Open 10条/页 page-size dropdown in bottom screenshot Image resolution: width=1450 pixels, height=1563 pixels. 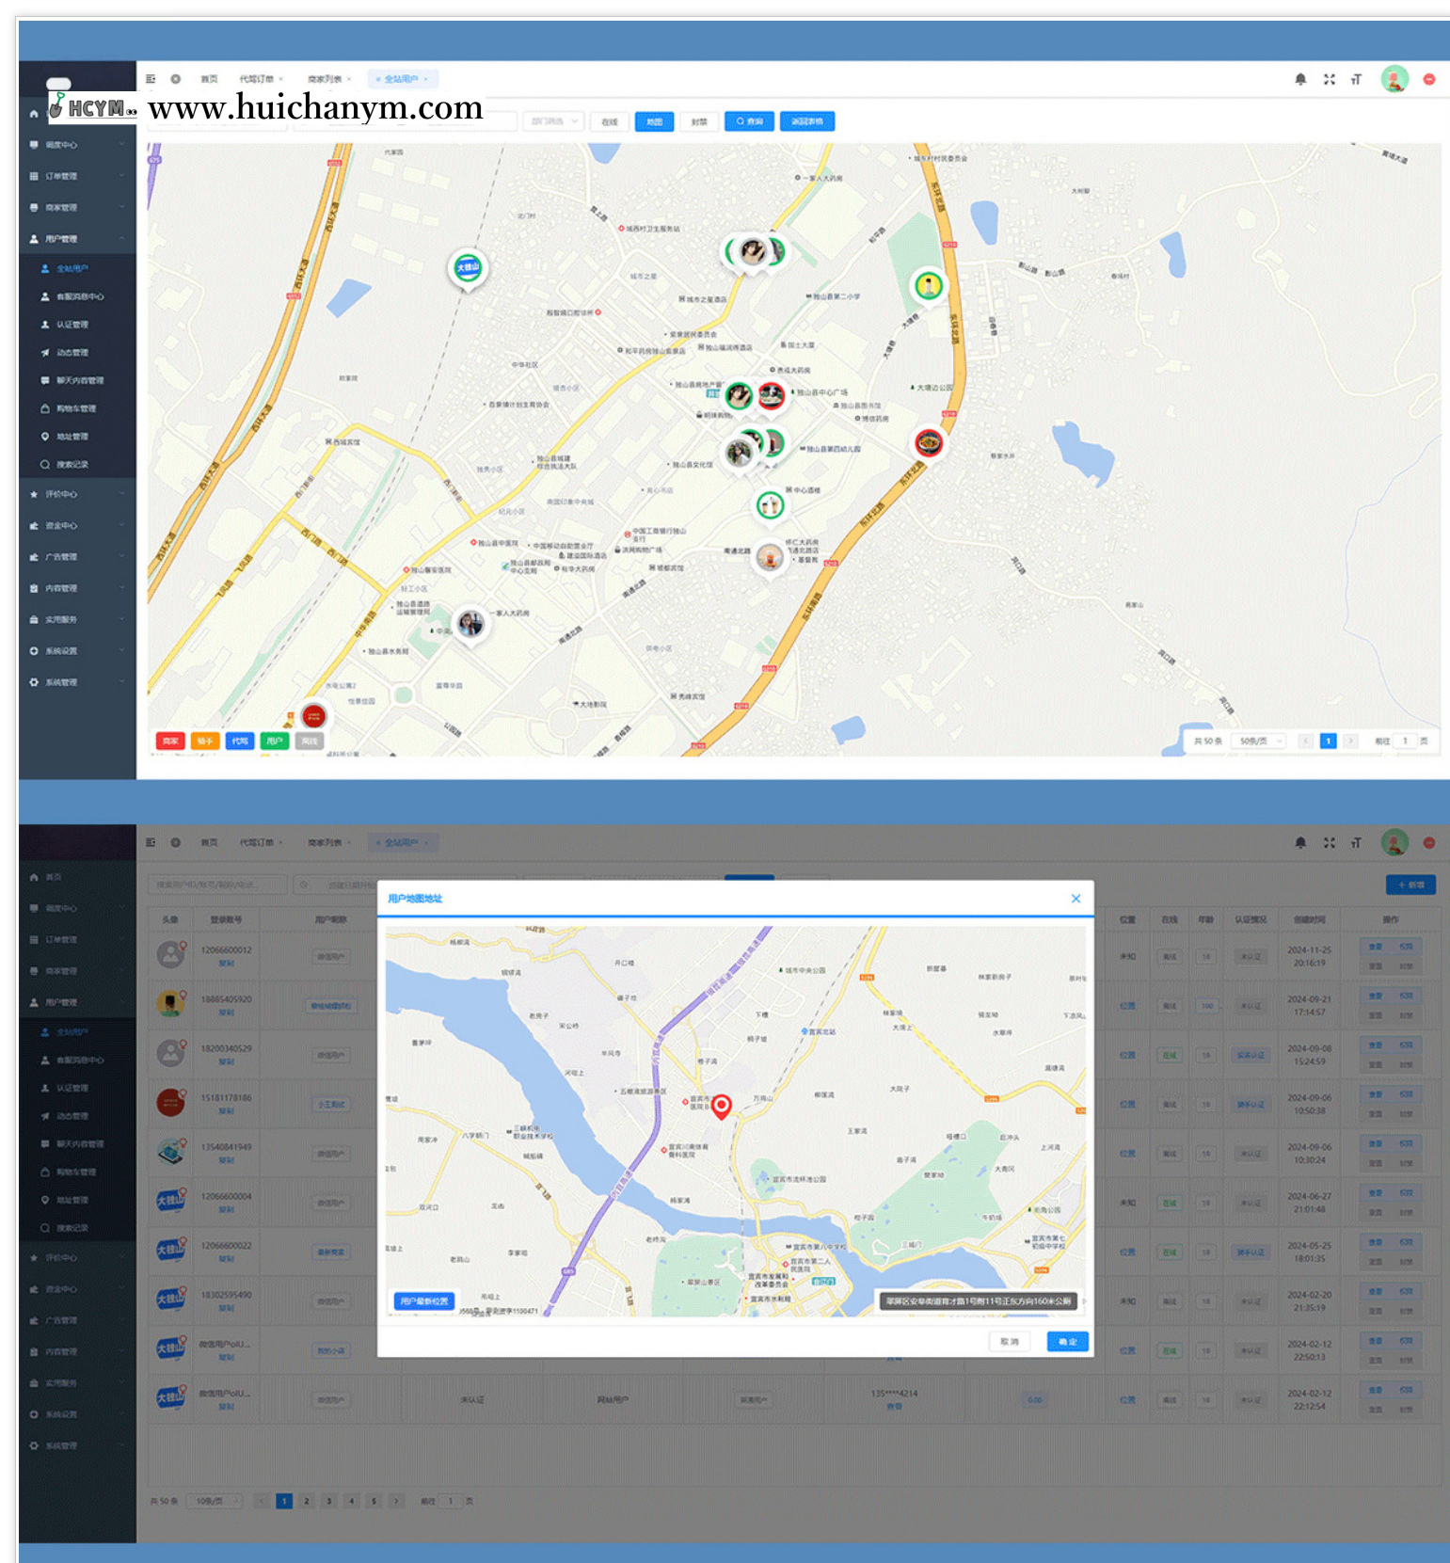(x=215, y=1501)
